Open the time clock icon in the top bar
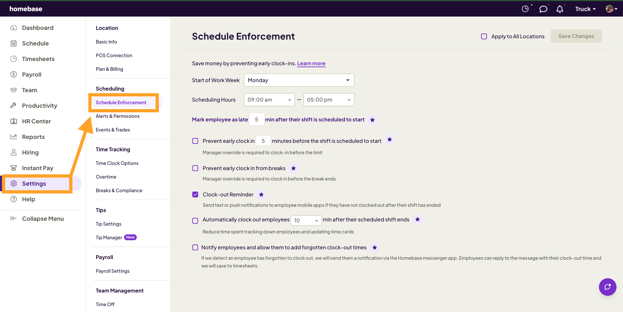 (x=525, y=9)
